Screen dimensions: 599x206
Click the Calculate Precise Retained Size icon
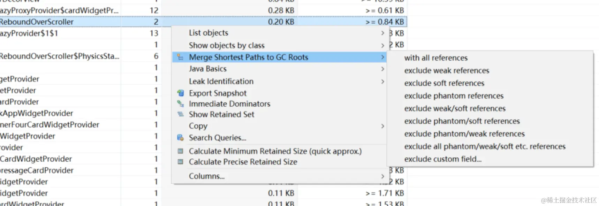180,162
